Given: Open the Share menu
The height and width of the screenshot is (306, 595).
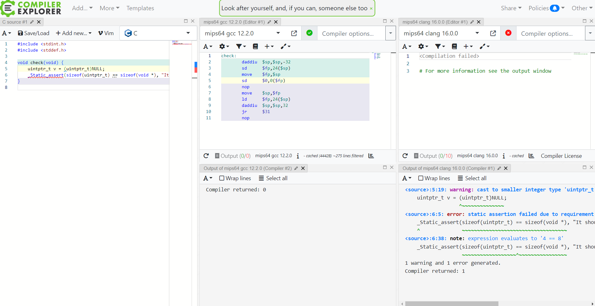Looking at the screenshot, I should coord(511,8).
